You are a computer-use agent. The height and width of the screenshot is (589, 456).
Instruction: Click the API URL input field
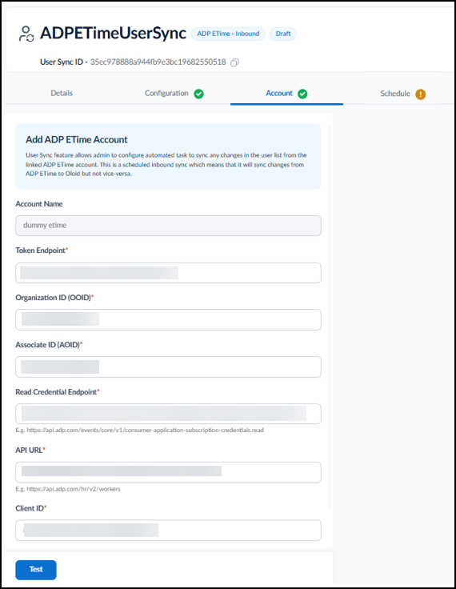click(168, 472)
